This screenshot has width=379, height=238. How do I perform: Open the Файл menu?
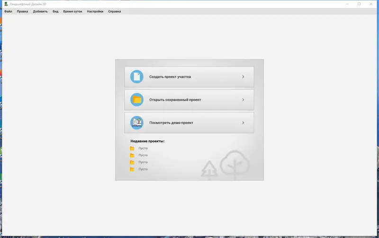(8, 11)
